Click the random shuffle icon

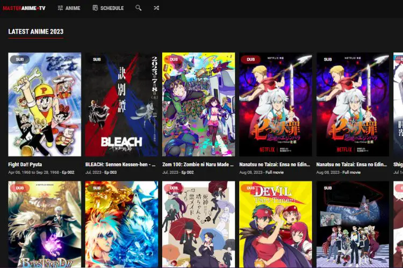click(156, 8)
